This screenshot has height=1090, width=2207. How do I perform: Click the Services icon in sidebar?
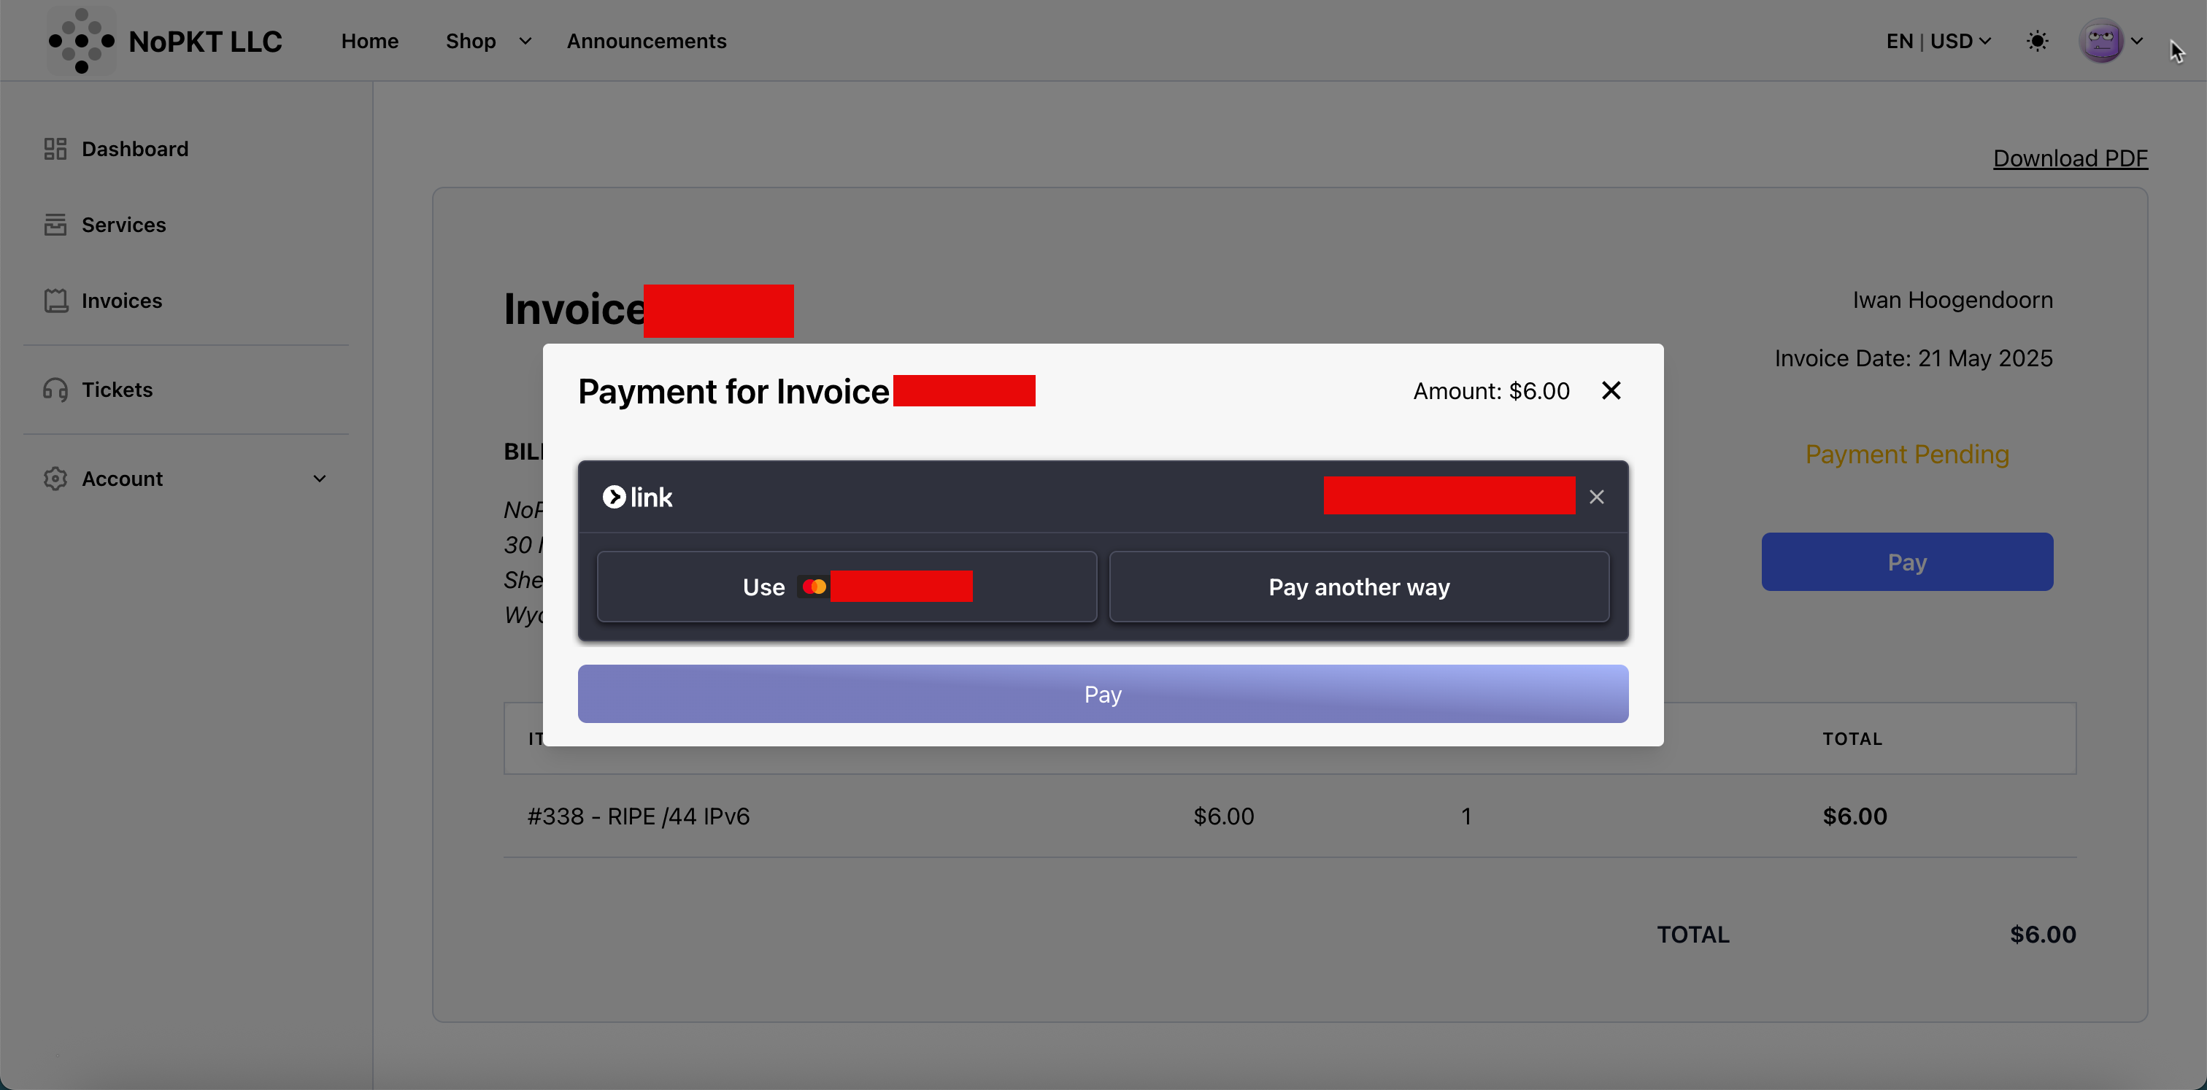point(55,224)
